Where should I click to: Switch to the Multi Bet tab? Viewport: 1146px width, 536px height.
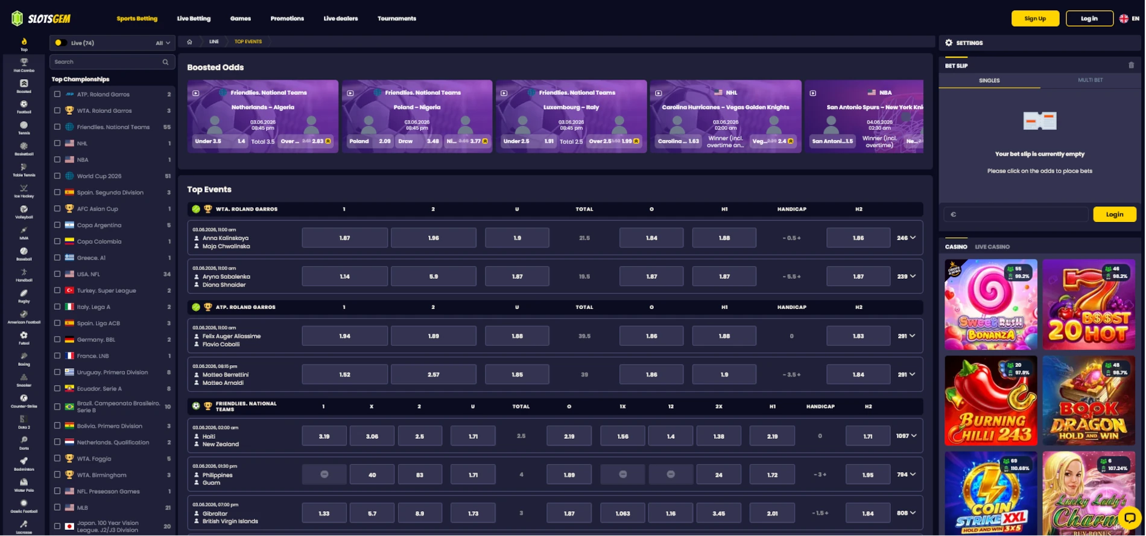tap(1091, 80)
